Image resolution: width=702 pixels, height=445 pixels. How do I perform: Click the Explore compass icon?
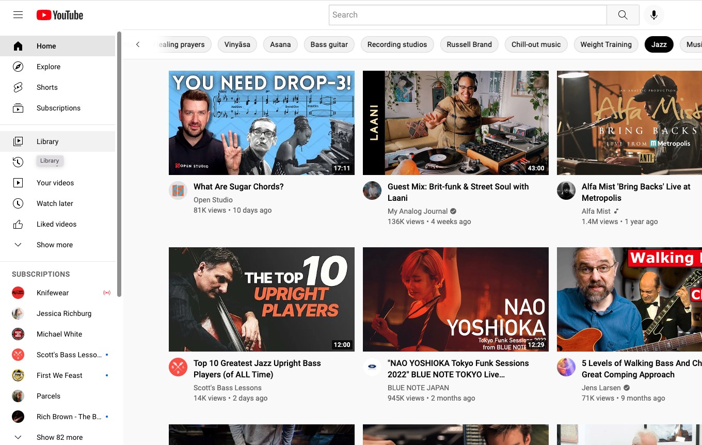tap(18, 67)
